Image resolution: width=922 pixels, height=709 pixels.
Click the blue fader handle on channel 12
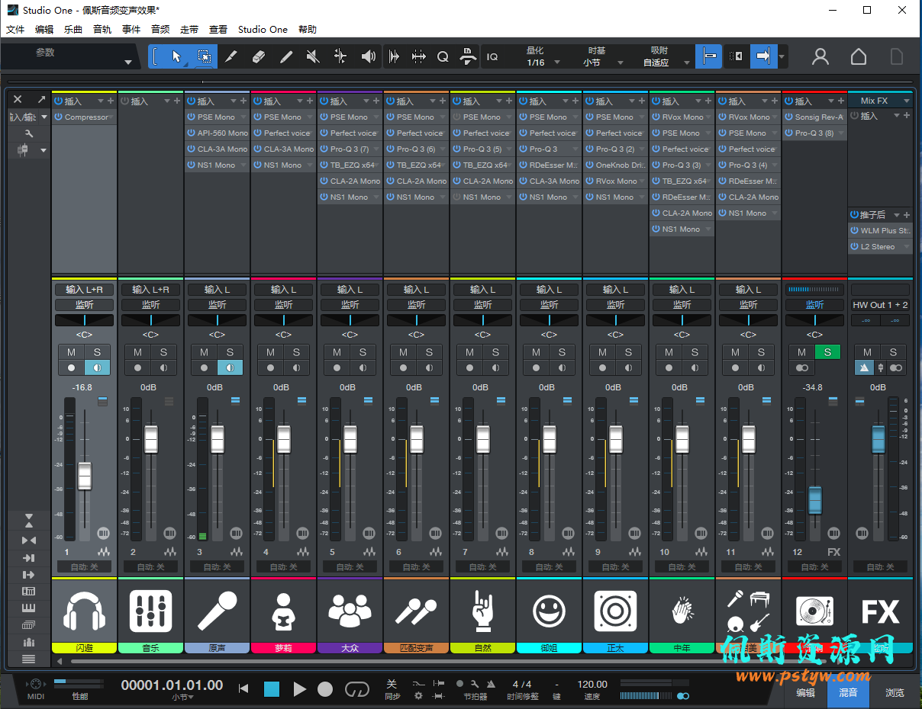point(815,499)
